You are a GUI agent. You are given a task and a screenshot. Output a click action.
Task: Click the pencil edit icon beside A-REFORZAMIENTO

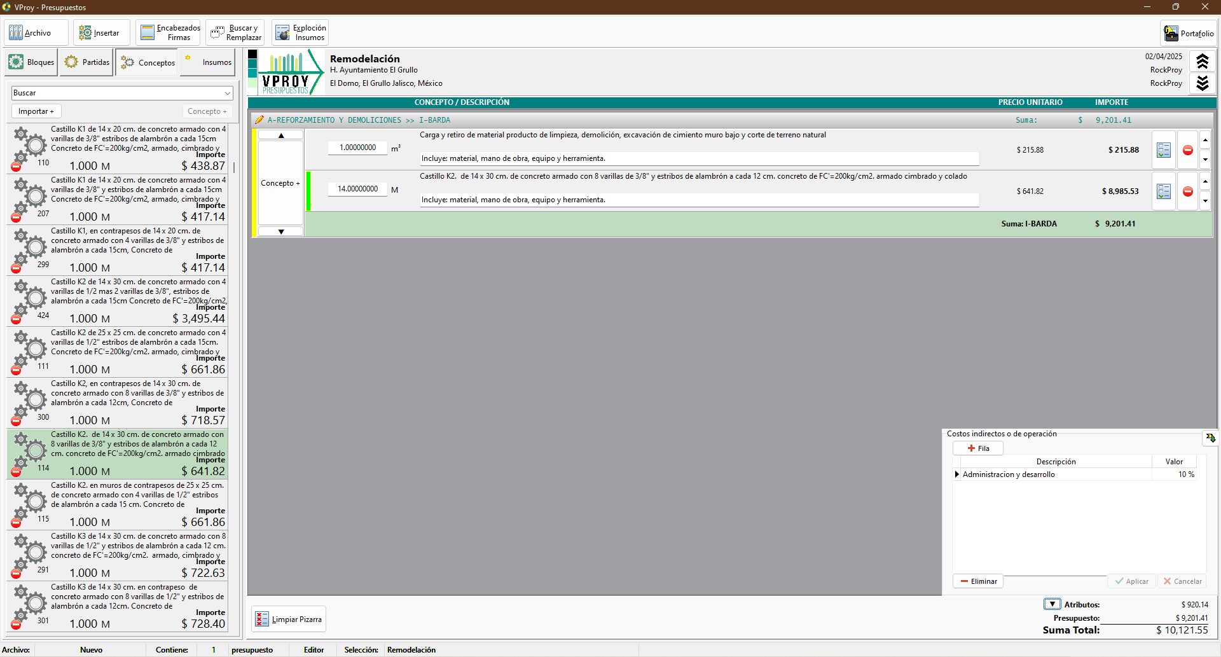(x=259, y=120)
